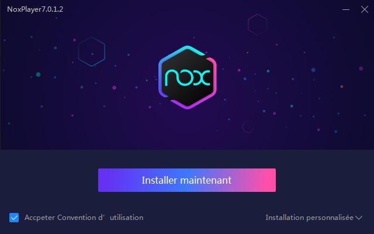Image resolution: width=374 pixels, height=234 pixels.
Task: Click the pink end of install button
Action: (x=267, y=180)
